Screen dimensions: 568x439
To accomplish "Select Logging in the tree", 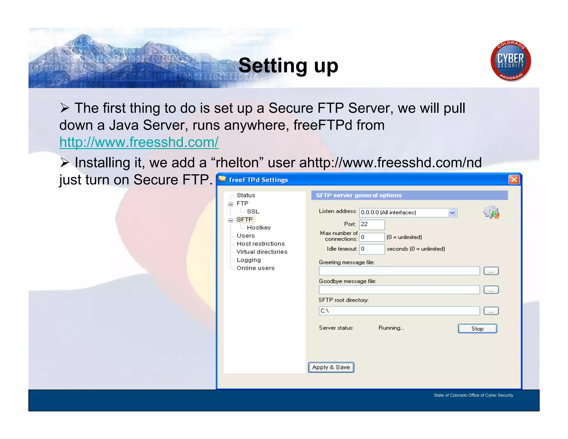I will pos(248,260).
